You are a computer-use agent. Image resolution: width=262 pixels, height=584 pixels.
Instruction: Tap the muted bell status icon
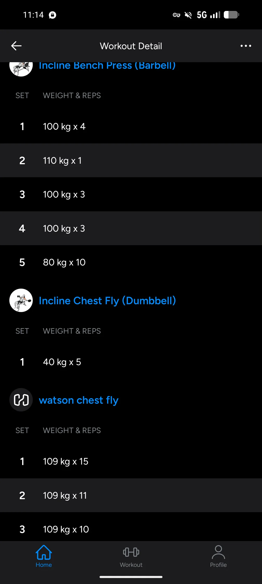[x=188, y=15]
